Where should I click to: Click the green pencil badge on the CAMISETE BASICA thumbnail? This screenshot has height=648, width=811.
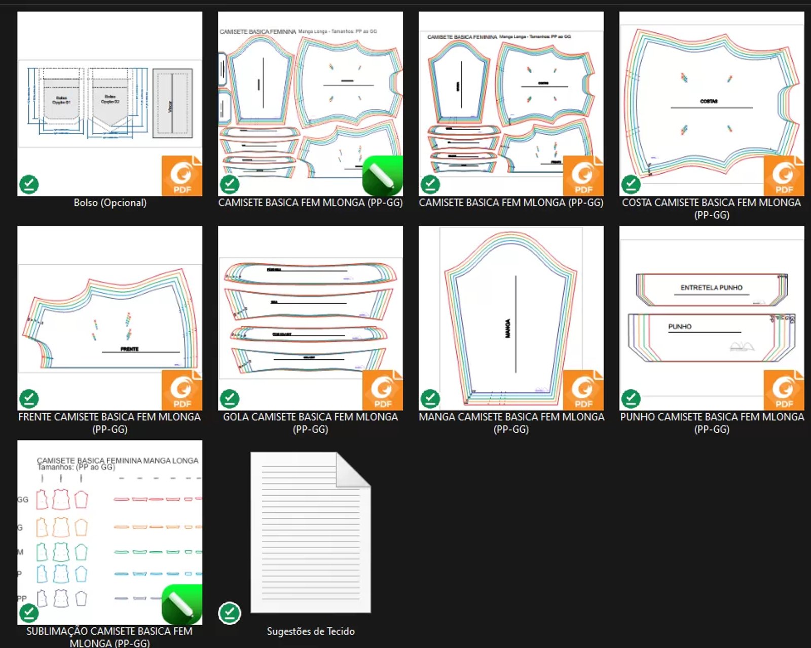(382, 176)
